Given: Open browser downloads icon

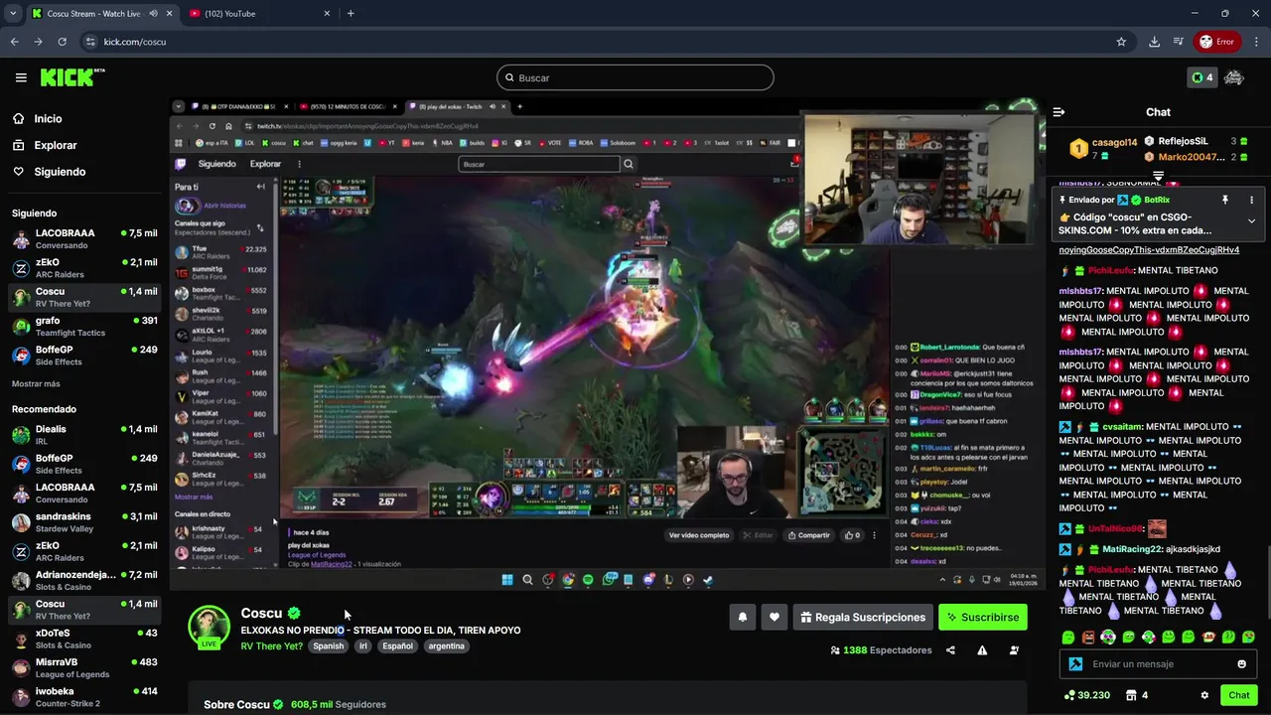Looking at the screenshot, I should (x=1154, y=42).
